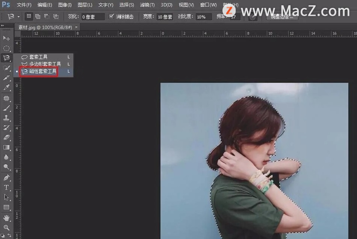
Task: Choose 多边形套索工具 from the flyout
Action: (45, 64)
